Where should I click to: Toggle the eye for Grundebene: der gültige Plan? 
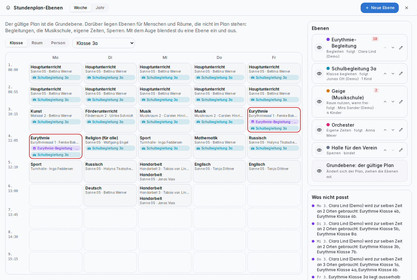click(319, 171)
